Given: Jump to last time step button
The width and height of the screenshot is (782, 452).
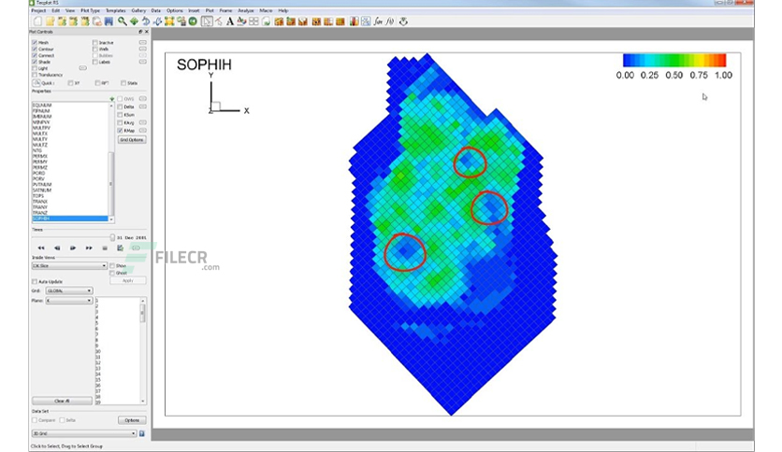Looking at the screenshot, I should tap(89, 247).
